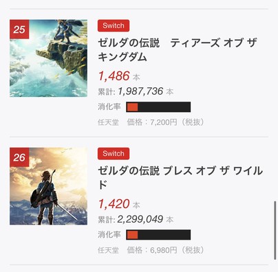Screen dimensions: 278x272
Task: Open the Tears of the Kingdom cover thumbnail
Action: tap(48, 58)
